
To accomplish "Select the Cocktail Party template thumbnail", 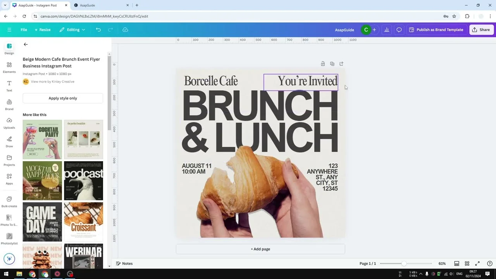I will 42,139.
